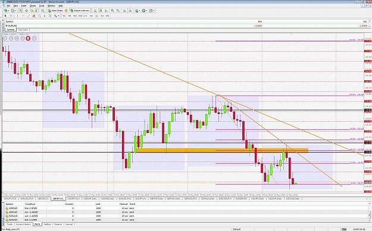Click the red circled indicator button on chart
This screenshot has height=231, width=372.
[x=28, y=38]
